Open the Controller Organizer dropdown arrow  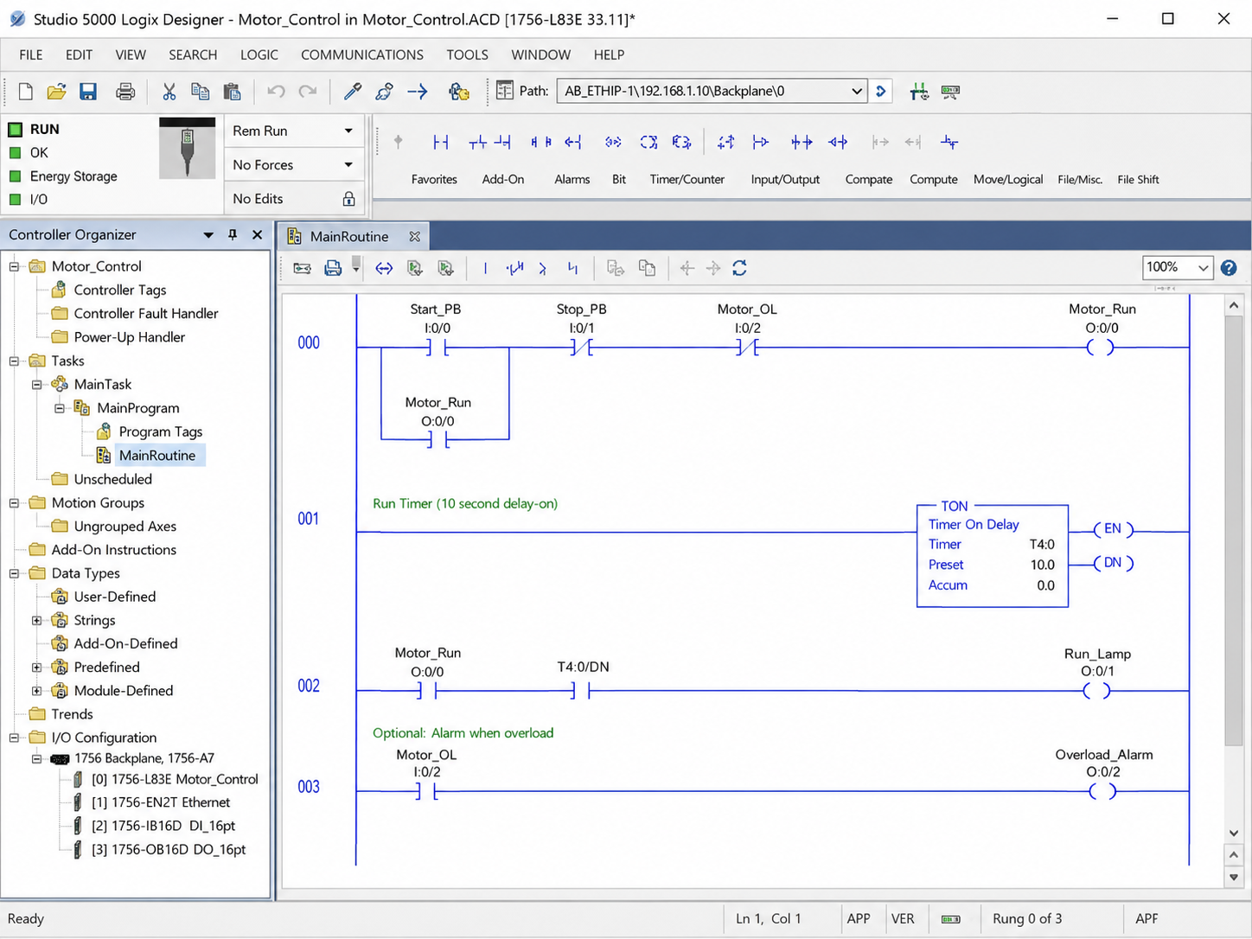[x=208, y=235]
